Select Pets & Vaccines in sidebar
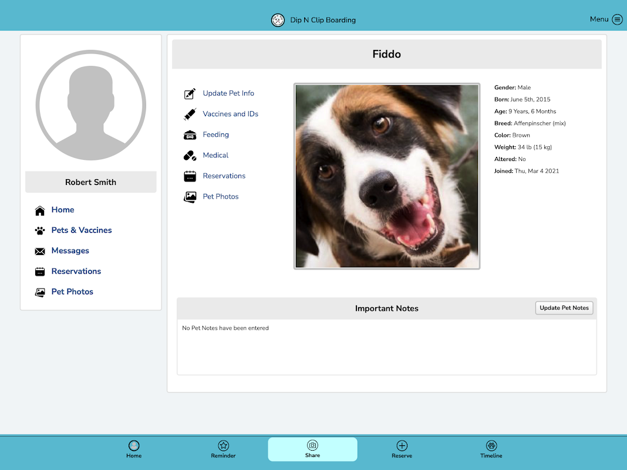The width and height of the screenshot is (627, 470). click(82, 230)
